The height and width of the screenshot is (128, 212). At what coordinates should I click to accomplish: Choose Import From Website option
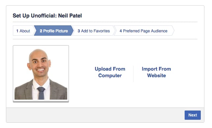click(156, 72)
